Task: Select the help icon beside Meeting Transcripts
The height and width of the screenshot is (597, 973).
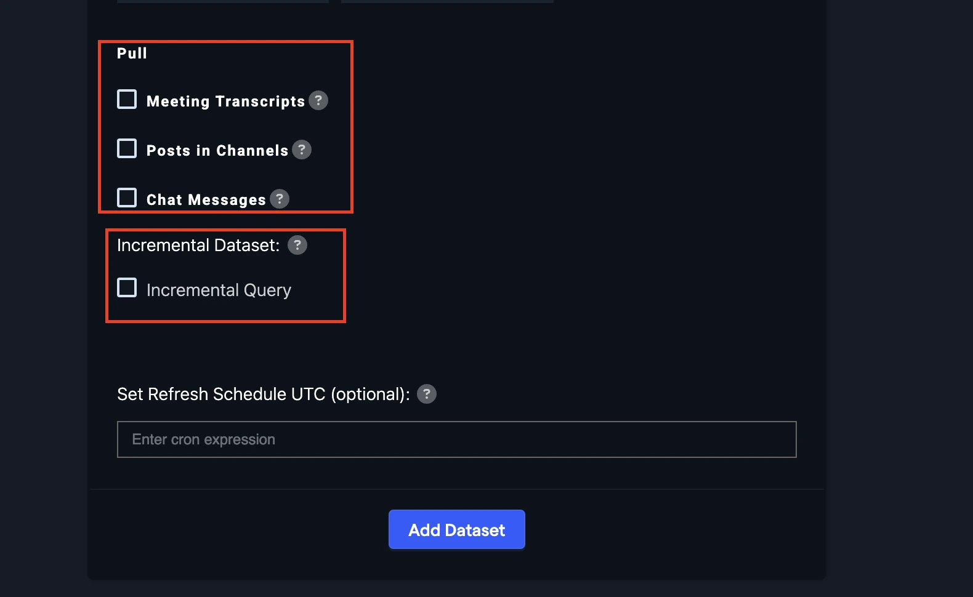Action: click(x=318, y=100)
